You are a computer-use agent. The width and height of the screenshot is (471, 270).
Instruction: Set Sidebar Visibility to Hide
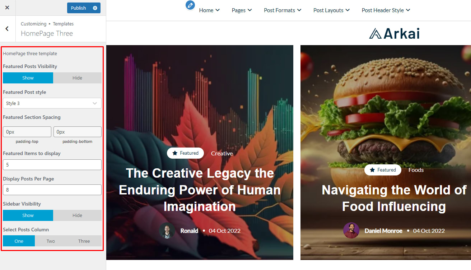(x=77, y=215)
